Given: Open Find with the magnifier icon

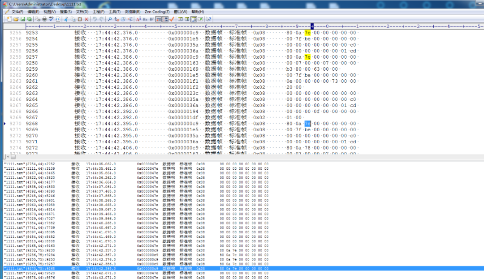Looking at the screenshot, I should coord(110,19).
